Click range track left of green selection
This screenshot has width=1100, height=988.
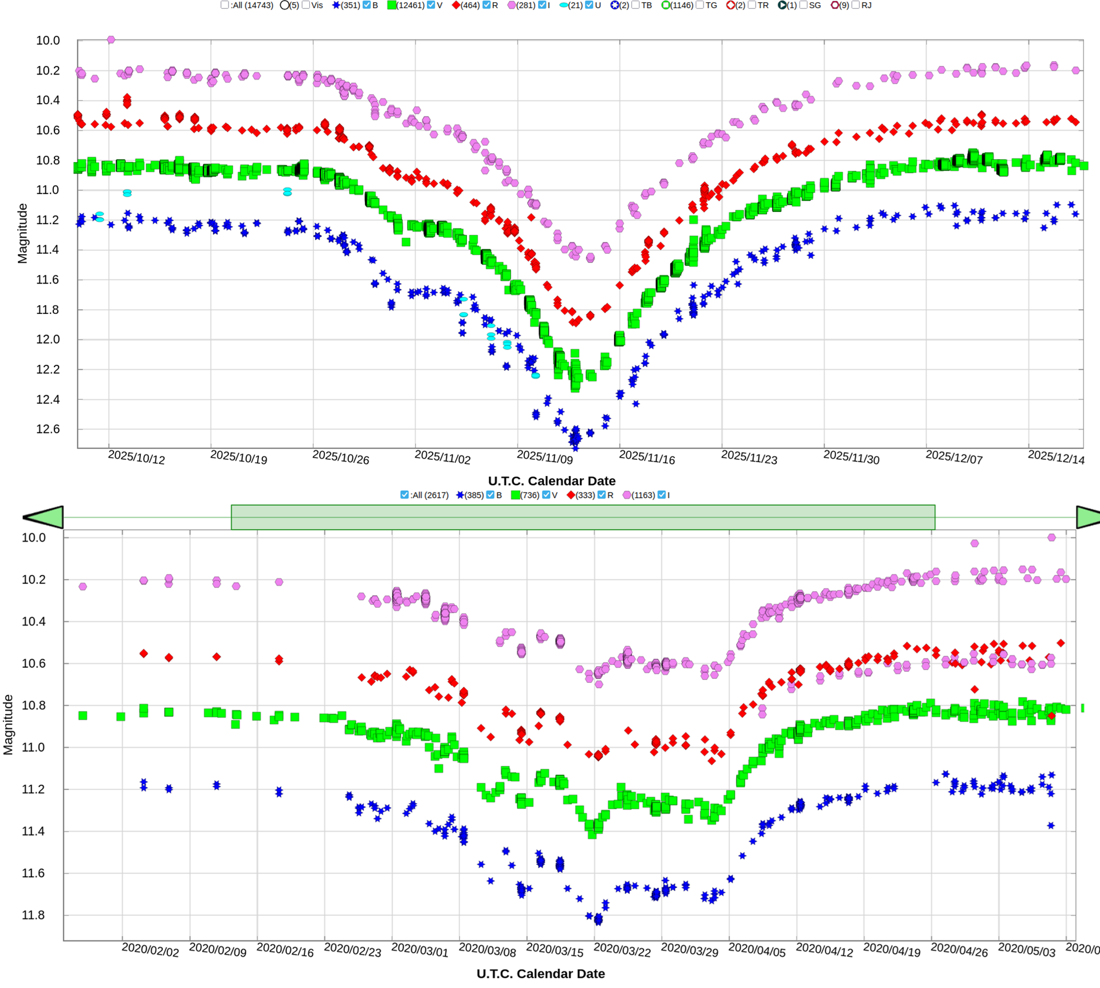pos(147,517)
